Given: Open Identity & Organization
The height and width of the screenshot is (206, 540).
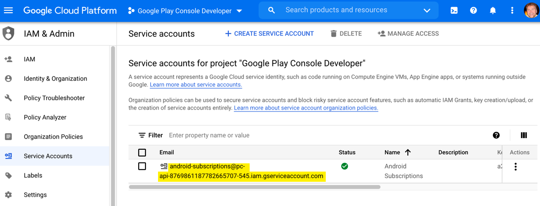Looking at the screenshot, I should tap(54, 79).
